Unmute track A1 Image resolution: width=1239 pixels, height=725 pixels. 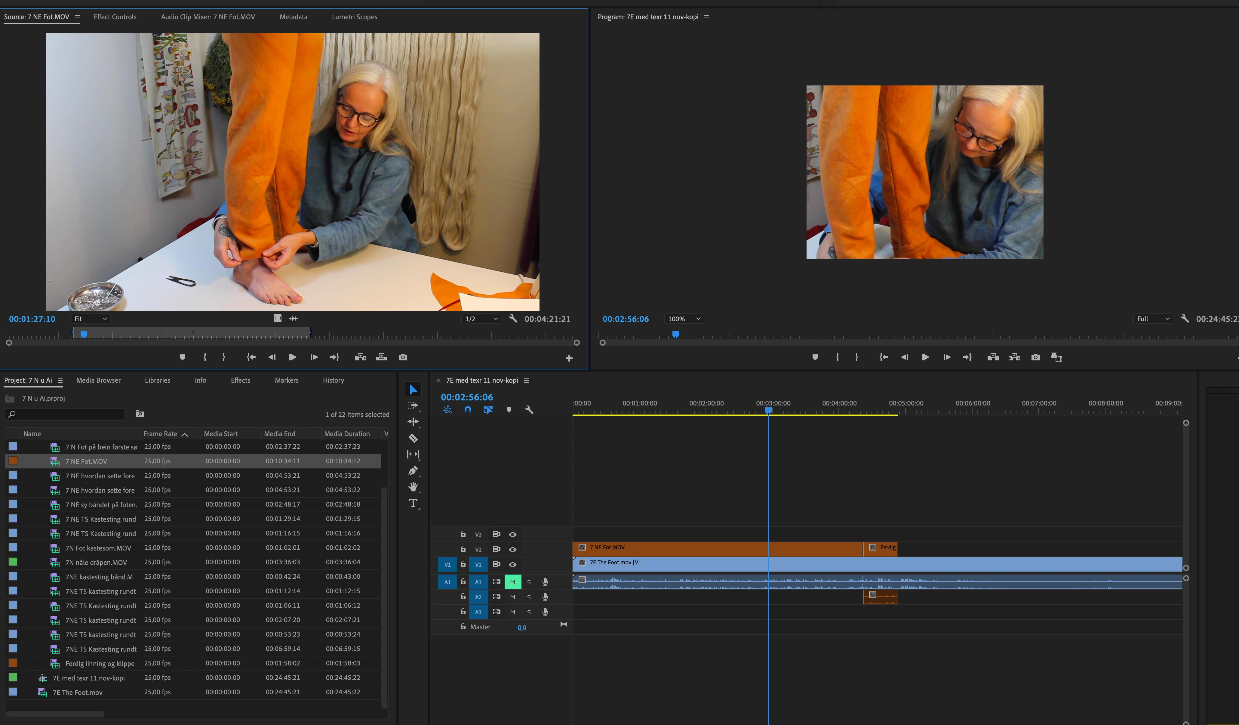click(512, 582)
